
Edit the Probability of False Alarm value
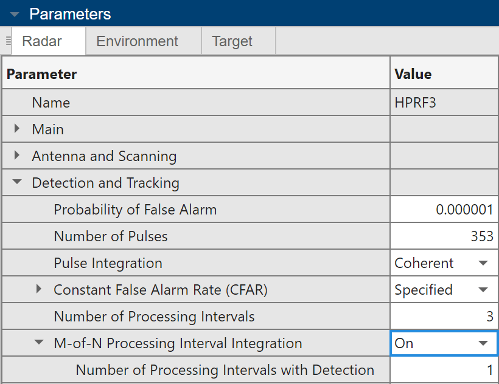(443, 210)
